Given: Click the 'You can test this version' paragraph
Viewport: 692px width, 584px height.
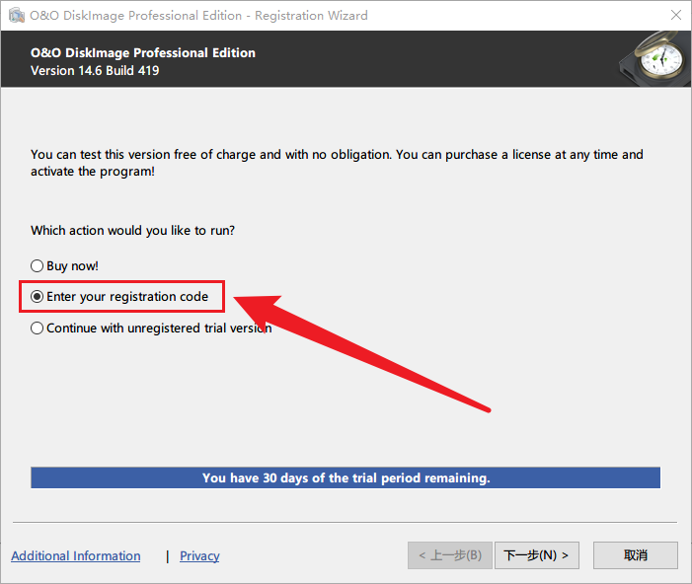Looking at the screenshot, I should (337, 163).
